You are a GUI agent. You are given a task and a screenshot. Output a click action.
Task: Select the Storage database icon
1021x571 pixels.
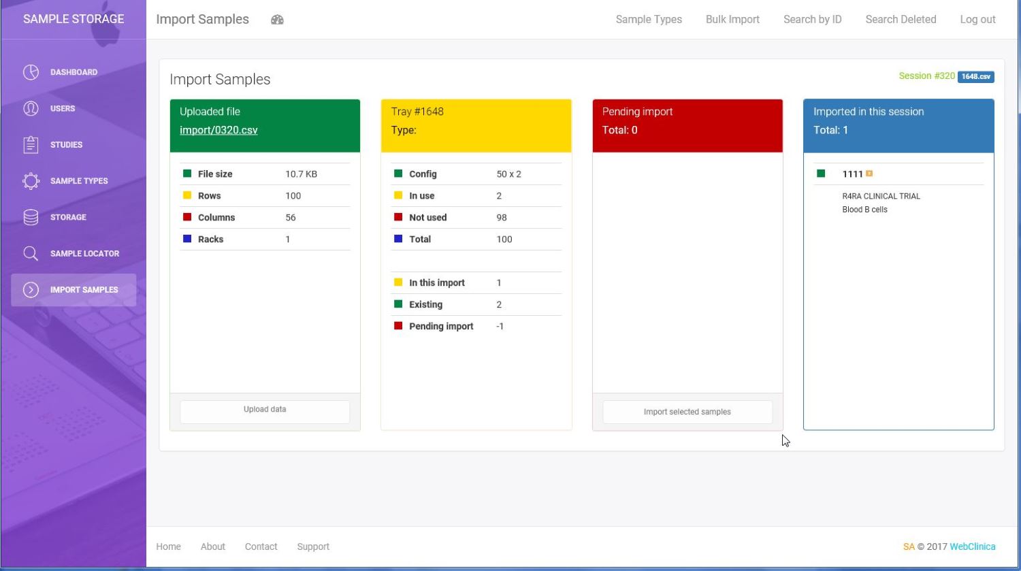coord(31,217)
